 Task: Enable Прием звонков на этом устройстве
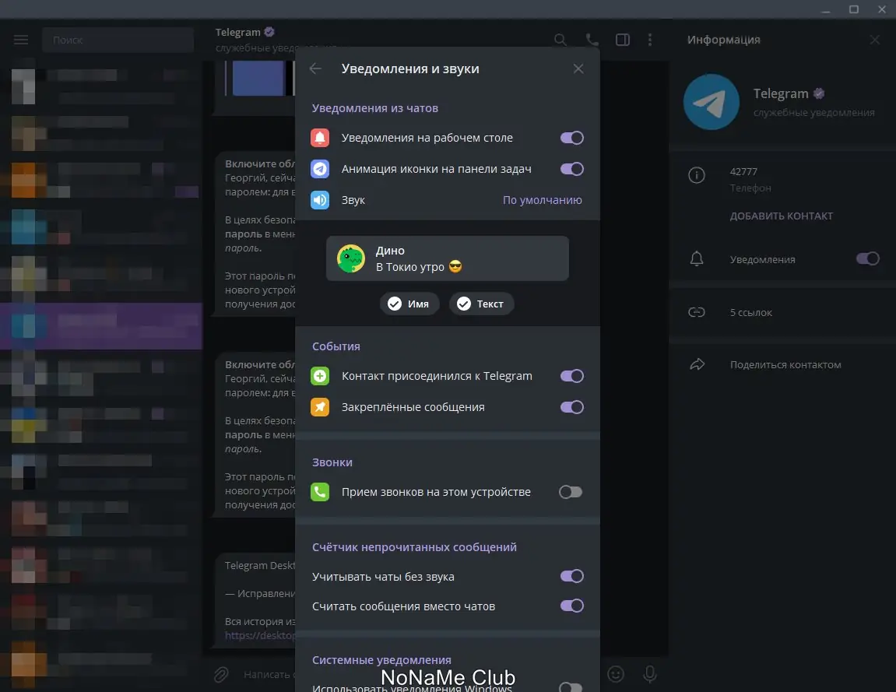point(571,492)
